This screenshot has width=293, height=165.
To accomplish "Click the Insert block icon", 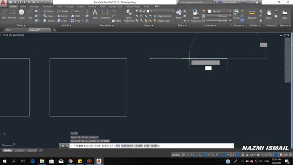I will point(179,14).
